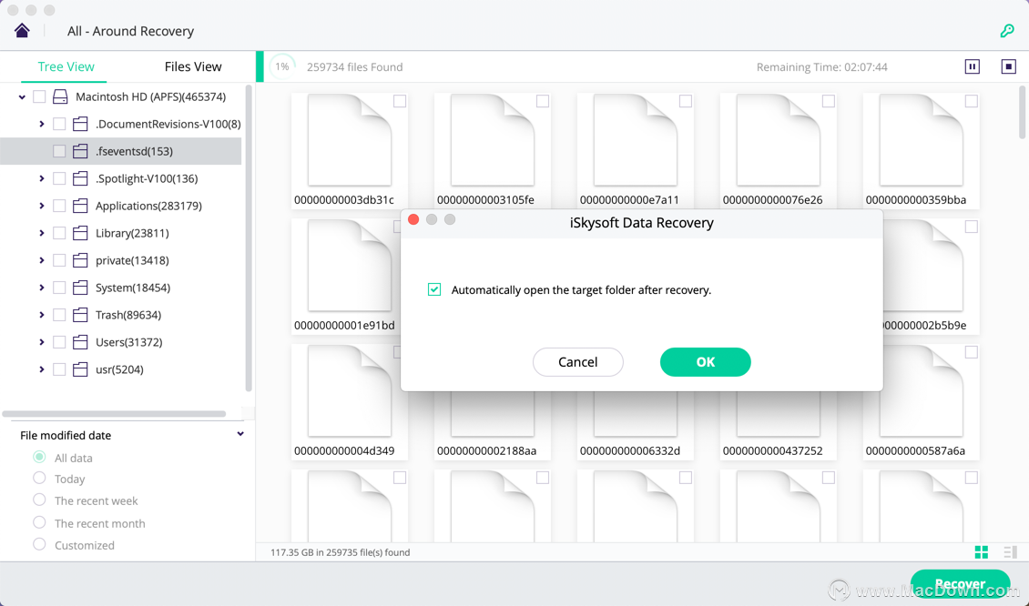The image size is (1029, 606).
Task: Stop the scan
Action: [x=1009, y=67]
